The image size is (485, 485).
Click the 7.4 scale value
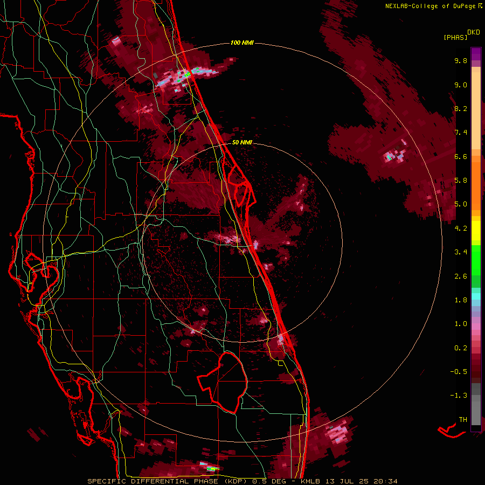pyautogui.click(x=461, y=133)
